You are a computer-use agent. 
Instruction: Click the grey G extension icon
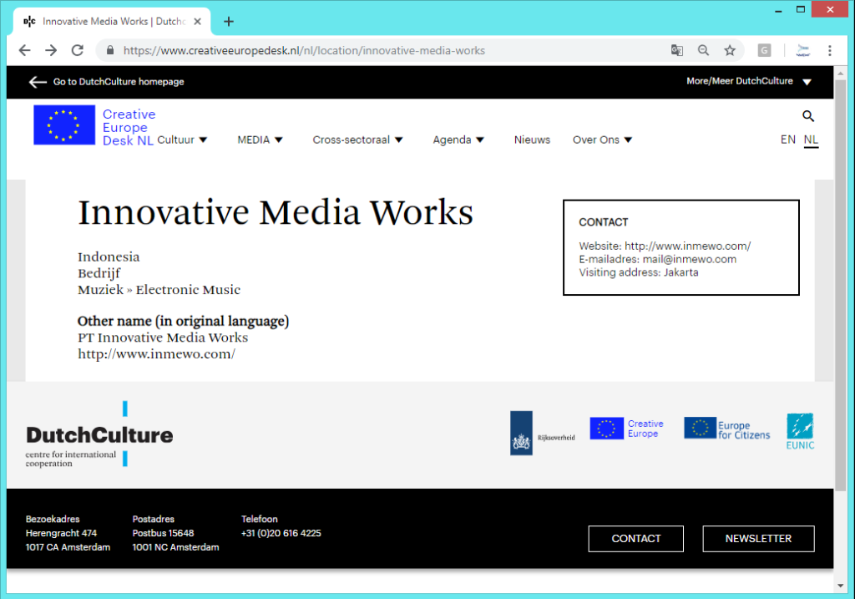(x=765, y=51)
